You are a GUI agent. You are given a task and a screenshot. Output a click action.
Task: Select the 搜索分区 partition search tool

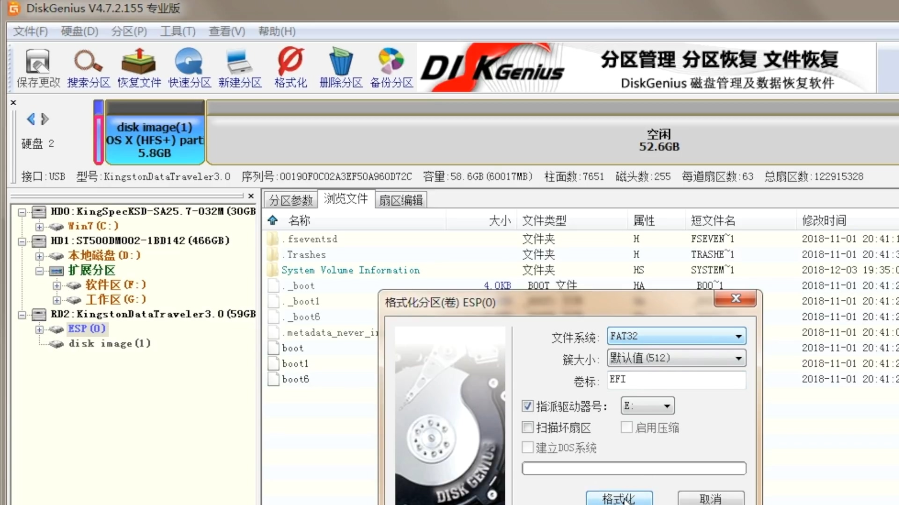(88, 68)
